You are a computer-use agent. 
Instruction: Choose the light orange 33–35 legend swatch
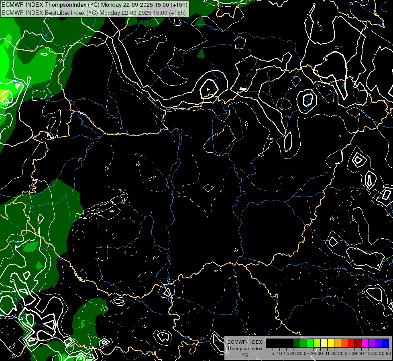click(338, 343)
